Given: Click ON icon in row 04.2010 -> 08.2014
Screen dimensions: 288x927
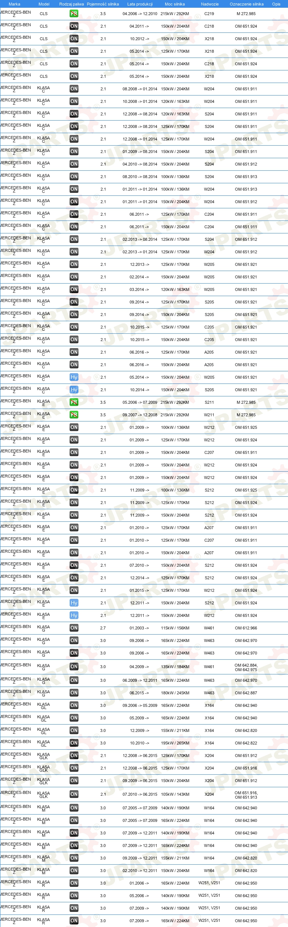Looking at the screenshot, I should click(x=74, y=164).
